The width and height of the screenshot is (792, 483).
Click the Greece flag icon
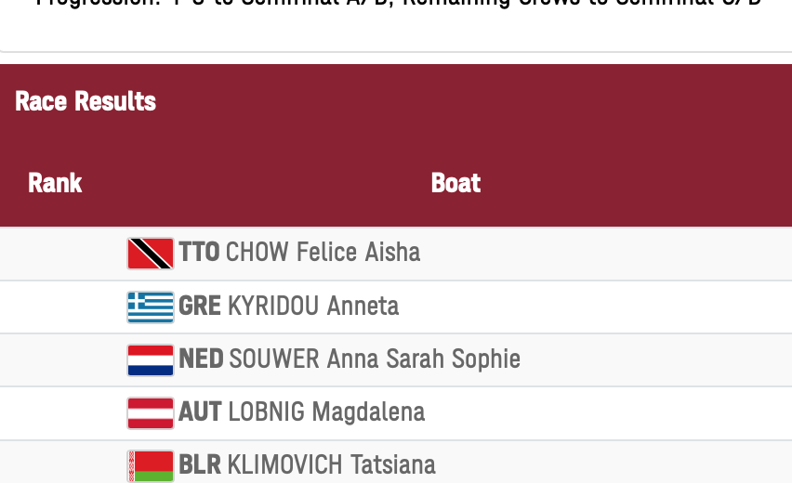click(x=151, y=307)
